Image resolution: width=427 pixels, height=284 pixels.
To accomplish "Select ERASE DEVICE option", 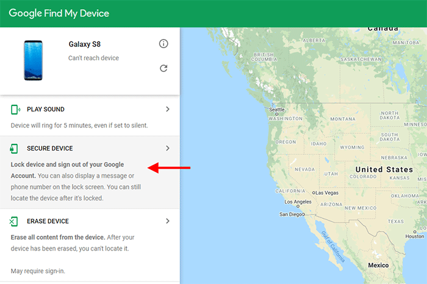I will click(x=48, y=221).
